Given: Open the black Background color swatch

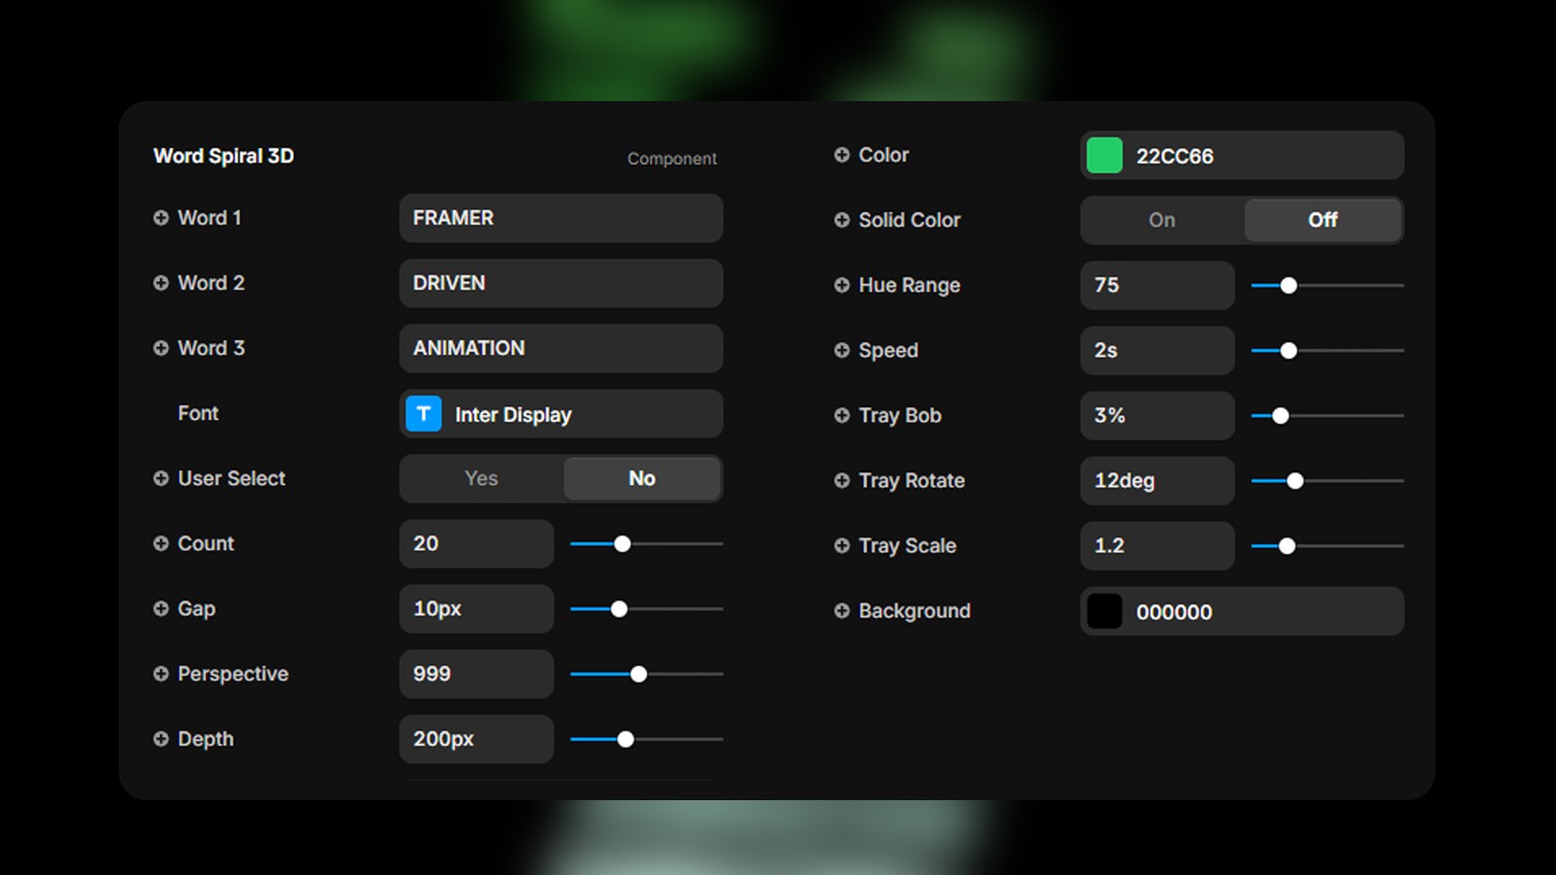Looking at the screenshot, I should 1104,612.
